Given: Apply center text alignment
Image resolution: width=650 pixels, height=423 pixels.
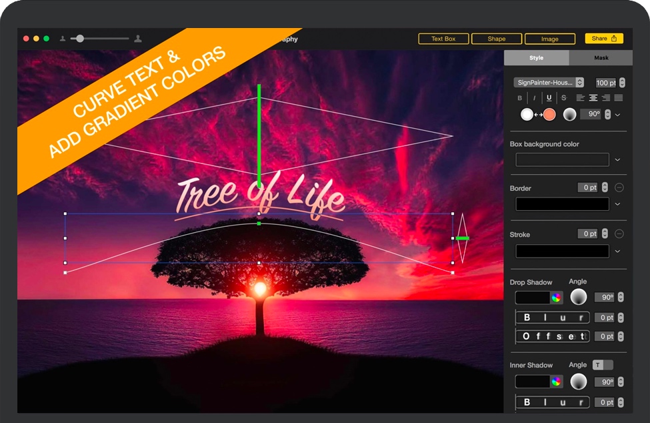Looking at the screenshot, I should (x=594, y=98).
